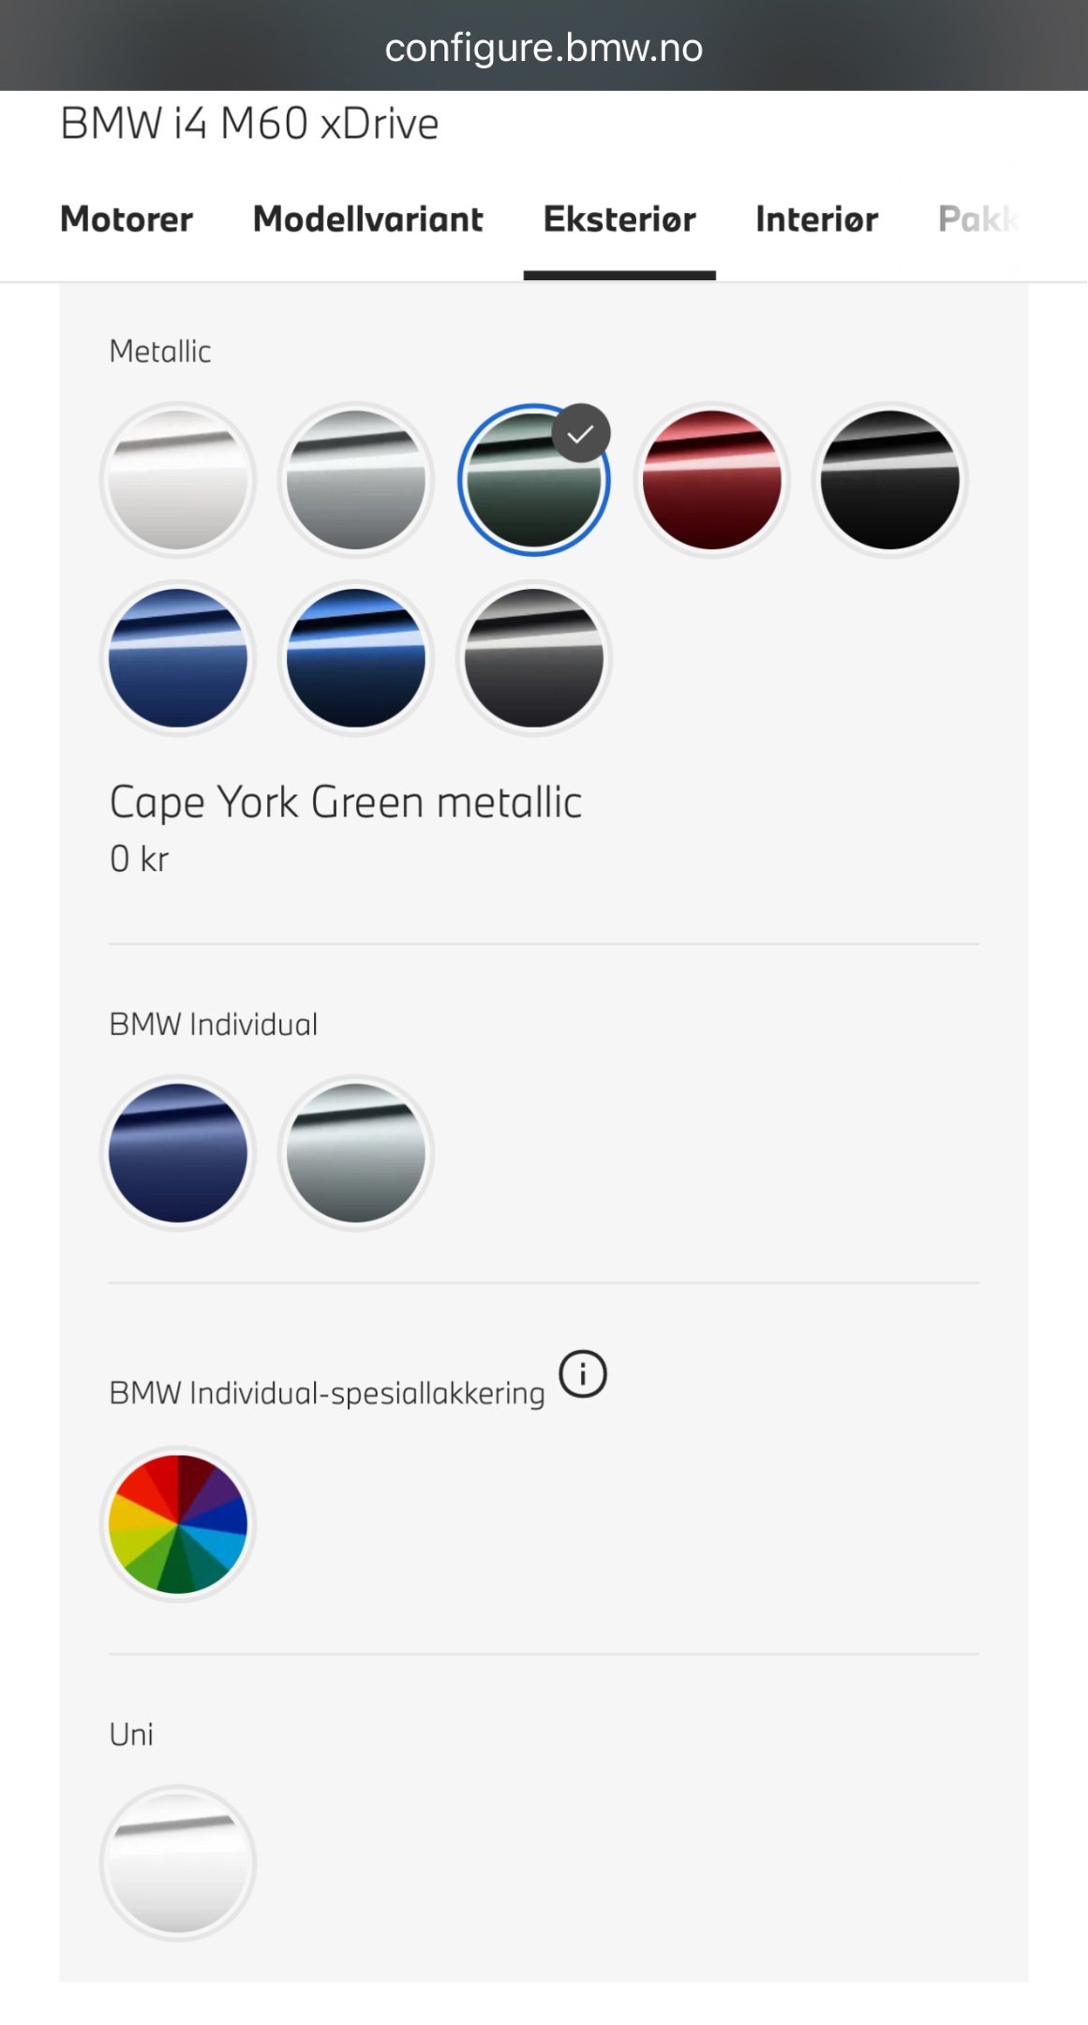Open the rainbow special paint color wheel
The height and width of the screenshot is (2025, 1088).
178,1524
